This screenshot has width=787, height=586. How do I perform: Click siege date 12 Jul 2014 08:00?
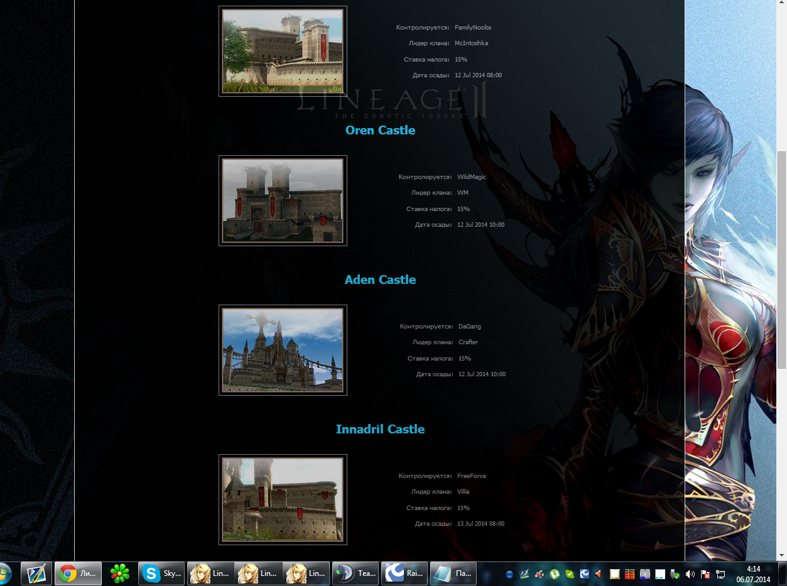[x=478, y=75]
